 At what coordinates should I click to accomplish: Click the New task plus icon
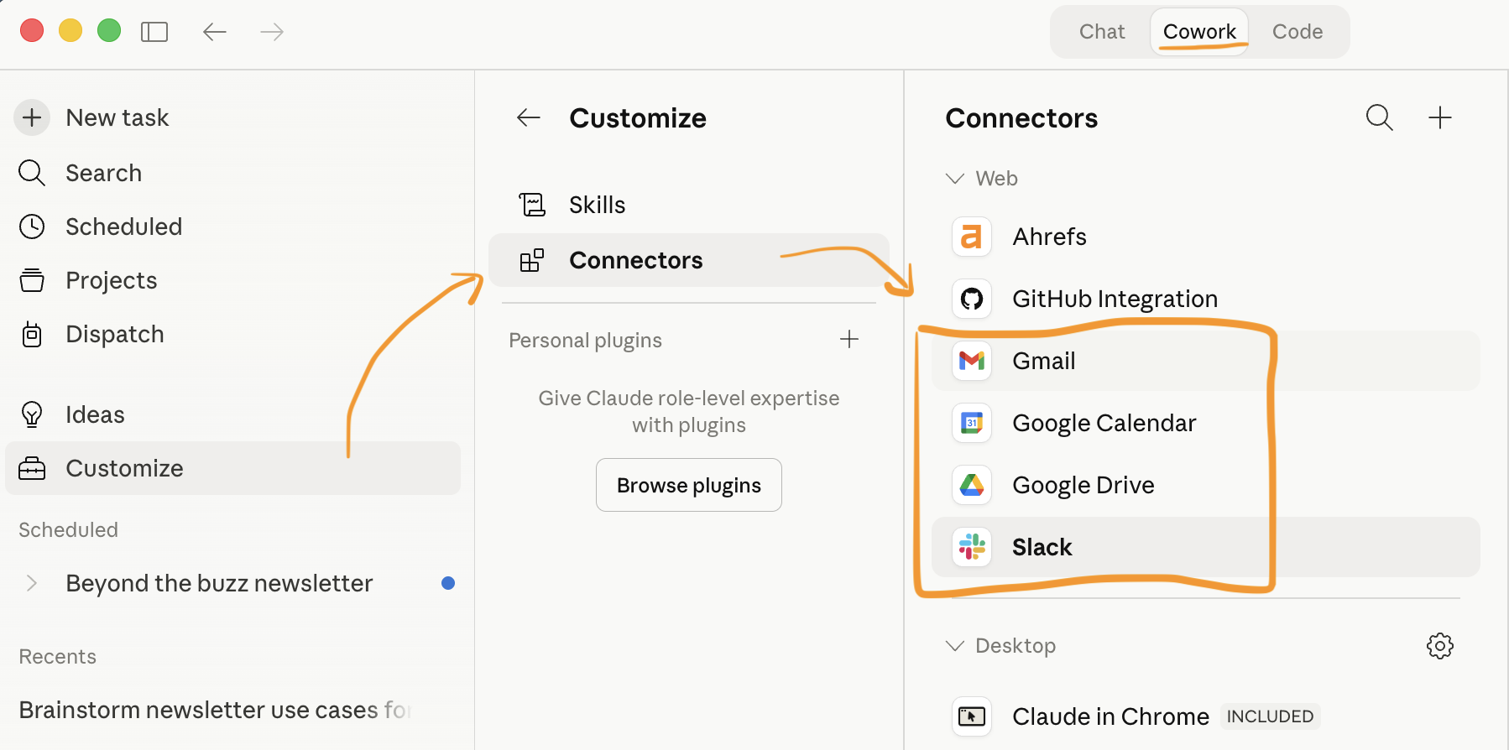pyautogui.click(x=32, y=117)
